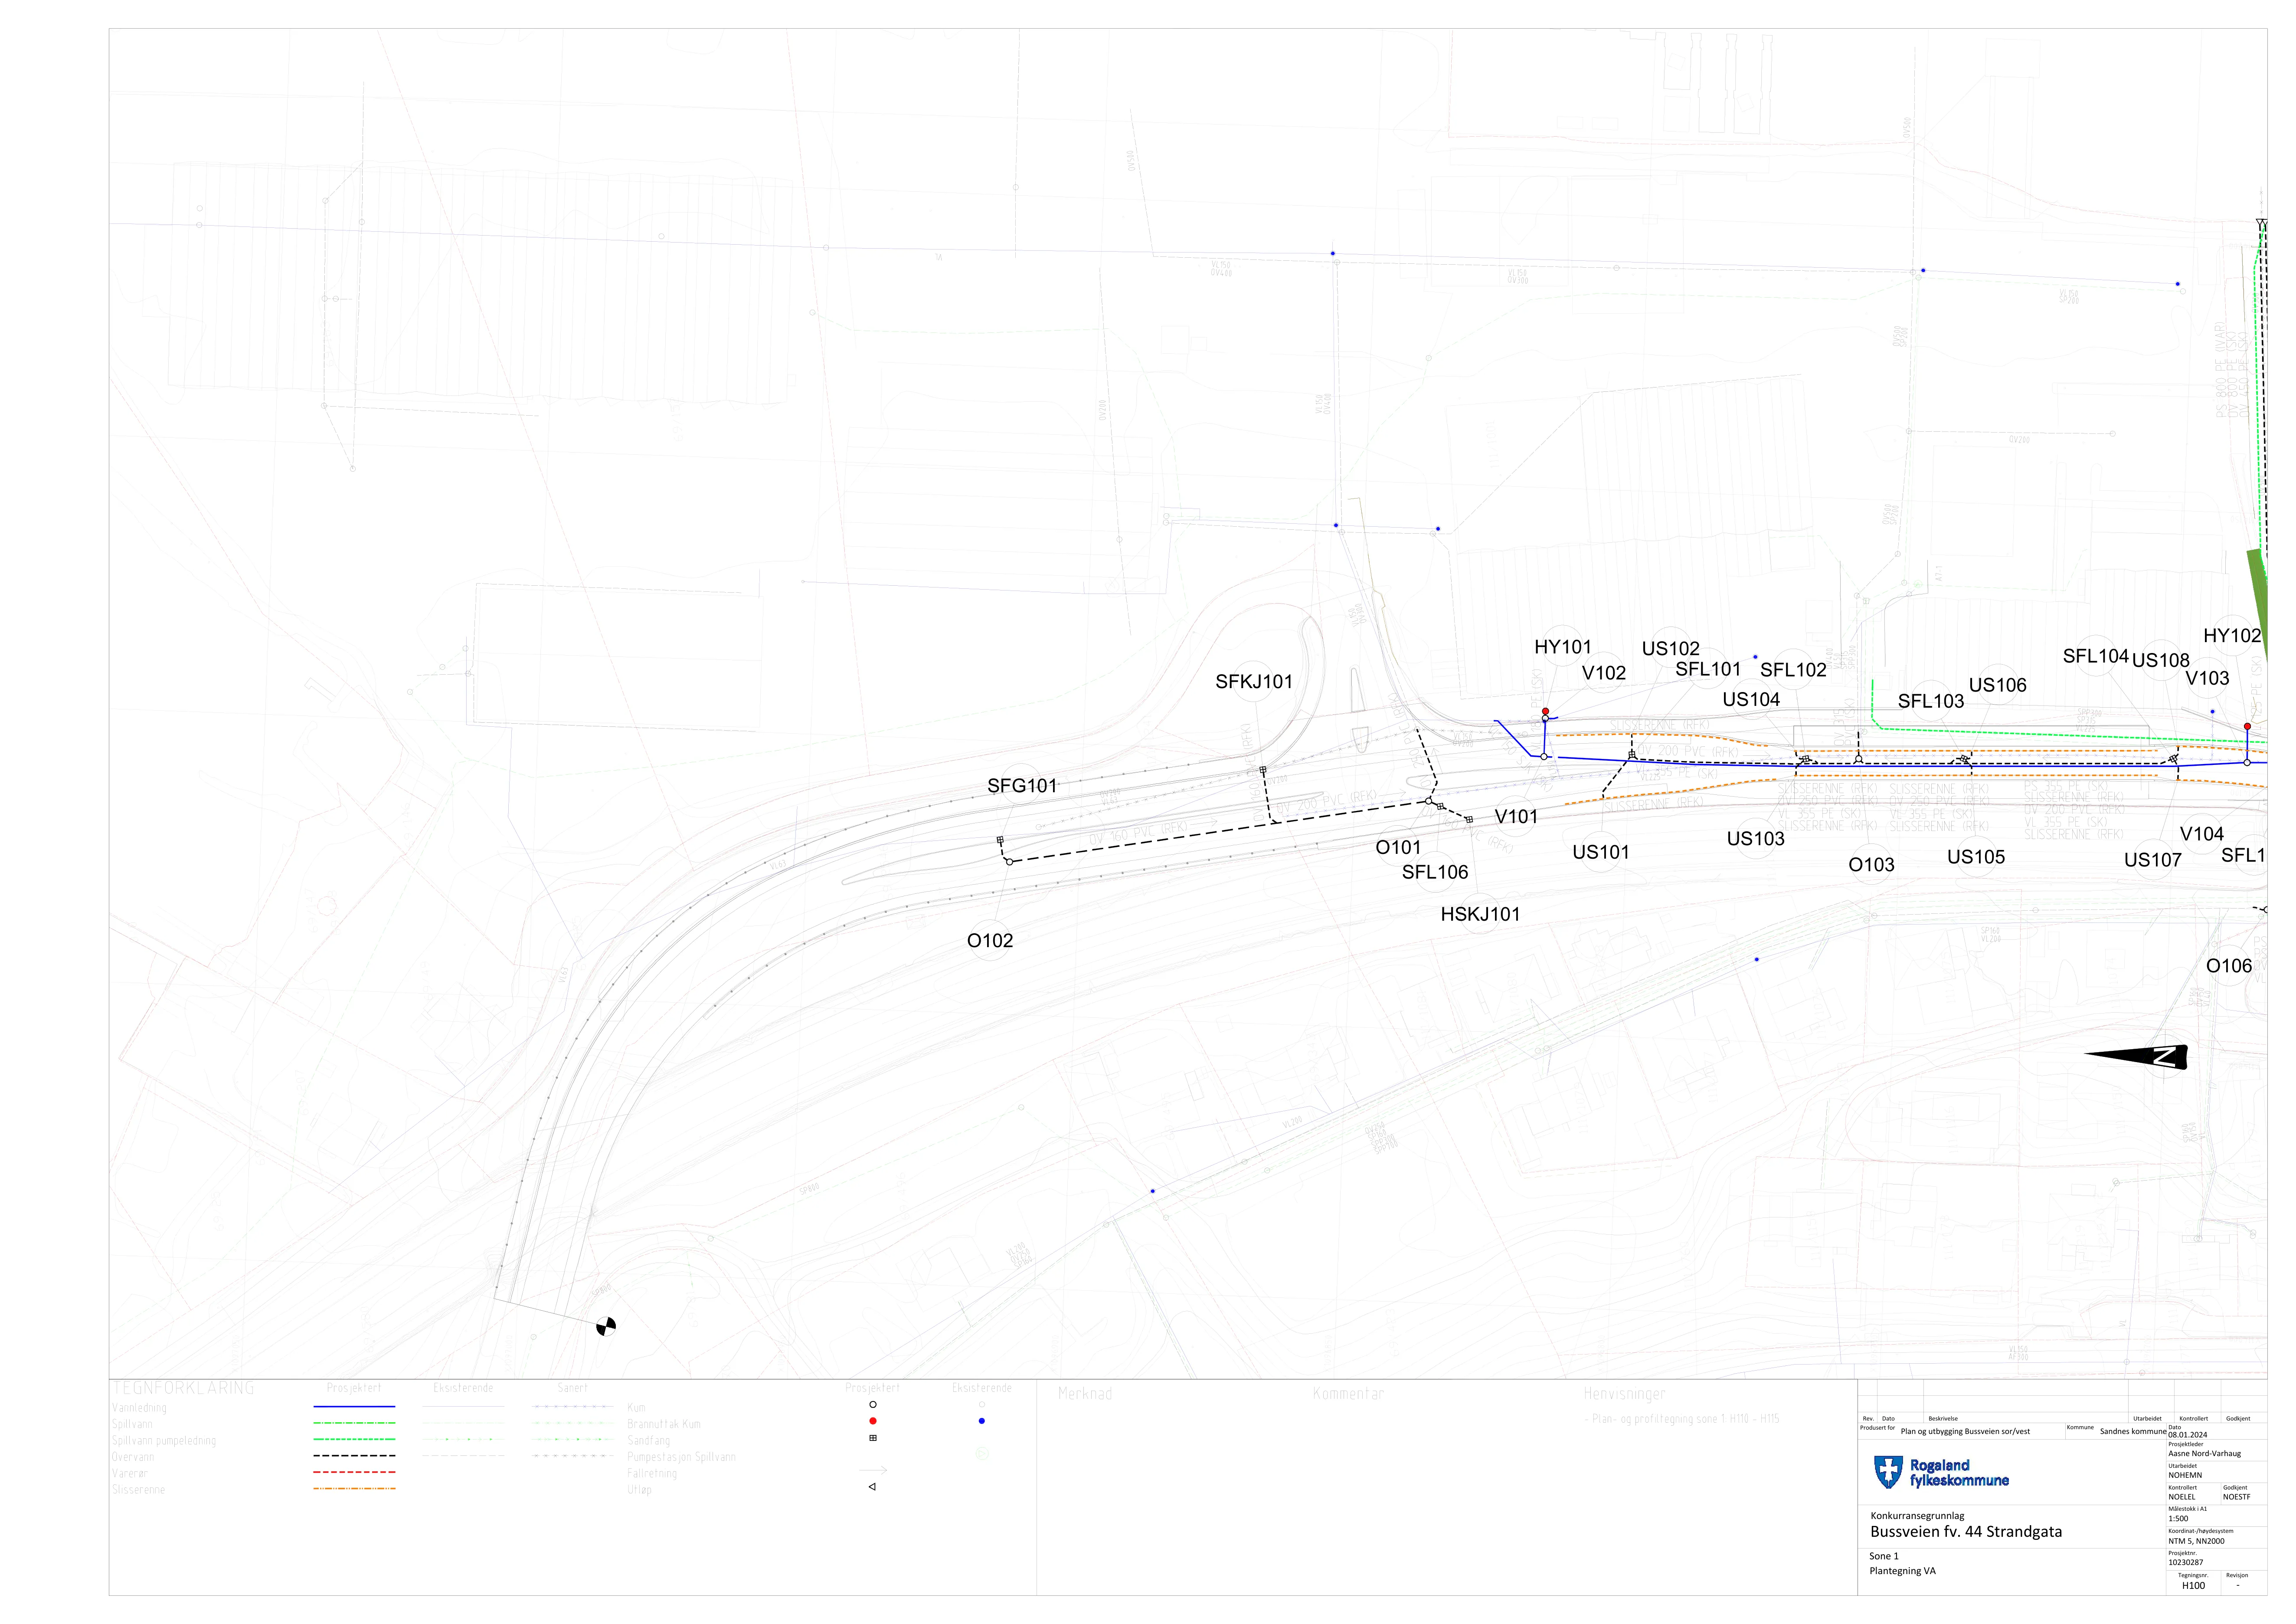
Task: Click the NOHEMN initials
Action: 2185,1475
